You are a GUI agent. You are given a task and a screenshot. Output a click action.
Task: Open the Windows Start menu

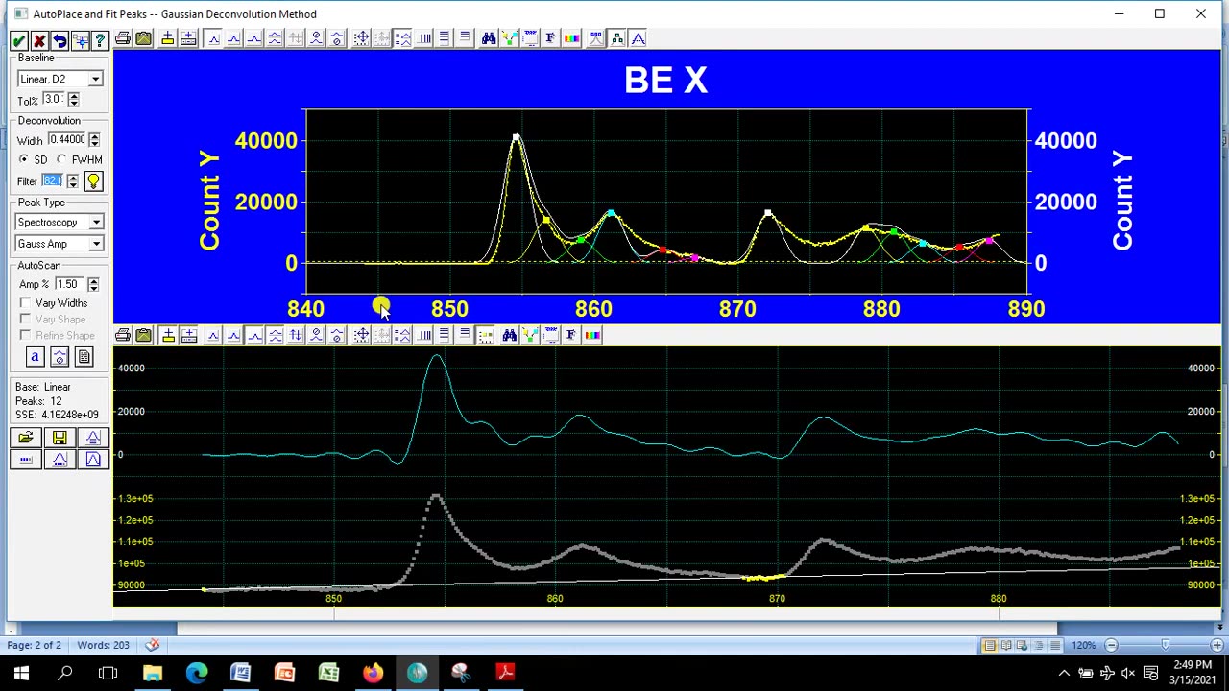21,673
